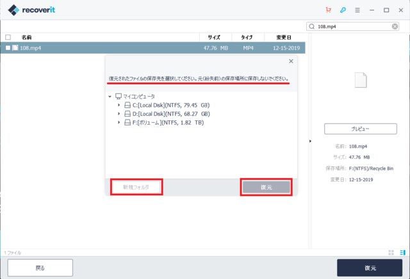Sort by 変更日 column header

point(284,37)
